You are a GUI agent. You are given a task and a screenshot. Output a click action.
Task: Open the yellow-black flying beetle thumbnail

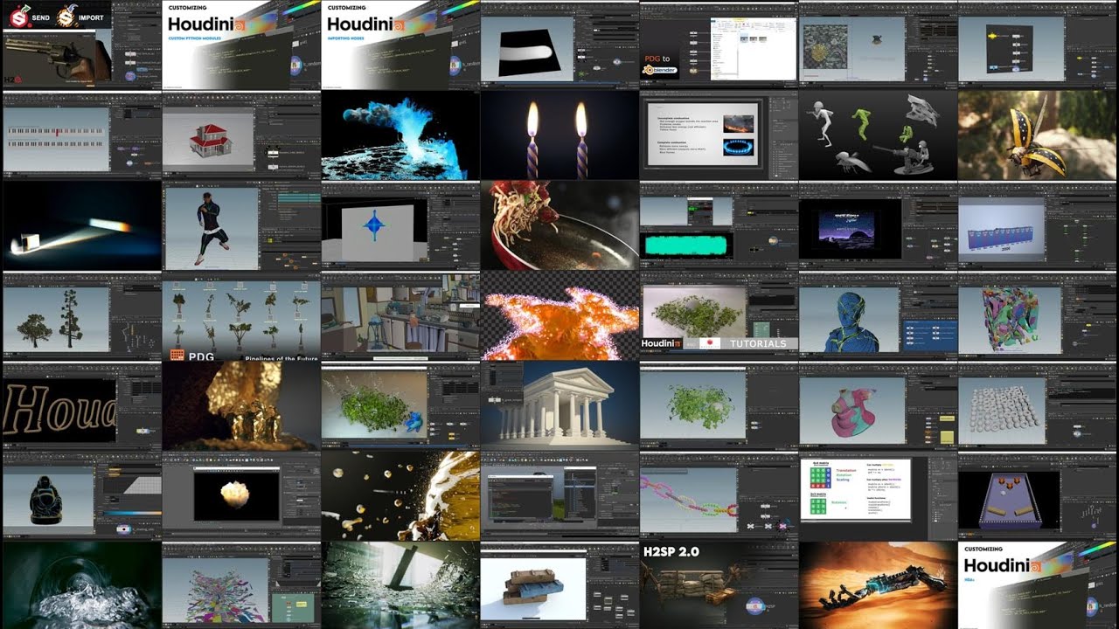point(1038,135)
